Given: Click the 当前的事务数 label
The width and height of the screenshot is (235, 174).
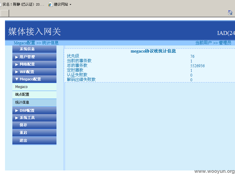Looking at the screenshot, I should click(79, 61).
